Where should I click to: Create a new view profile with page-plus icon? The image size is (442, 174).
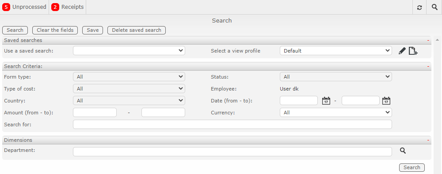click(413, 51)
